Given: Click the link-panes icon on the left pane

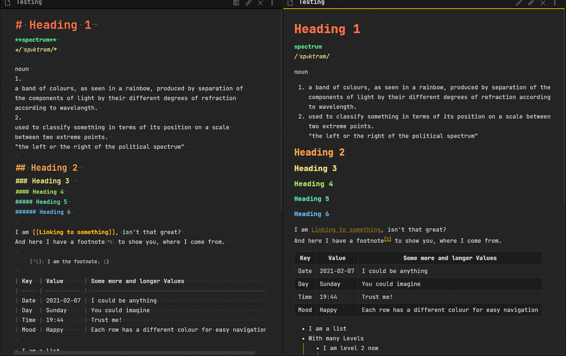Looking at the screenshot, I should tap(249, 3).
